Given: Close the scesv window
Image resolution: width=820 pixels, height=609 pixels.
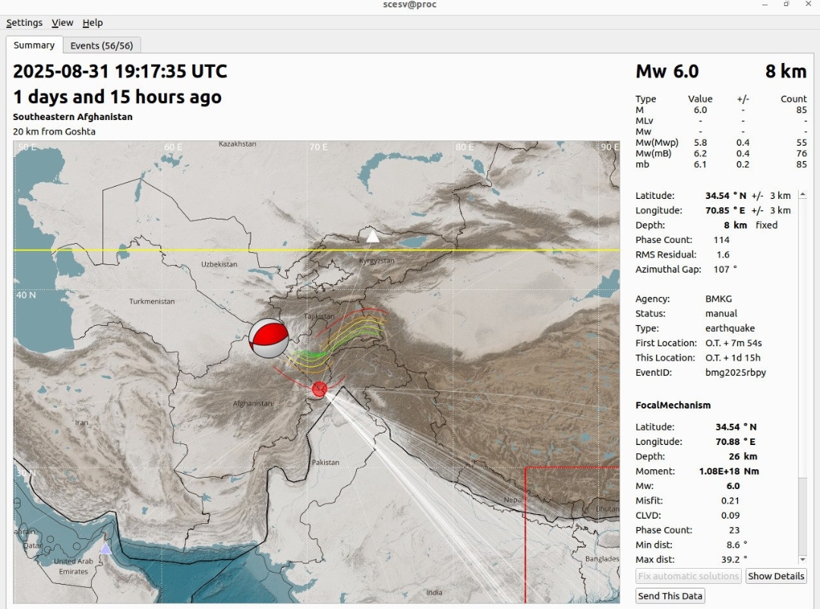Looking at the screenshot, I should (x=808, y=5).
